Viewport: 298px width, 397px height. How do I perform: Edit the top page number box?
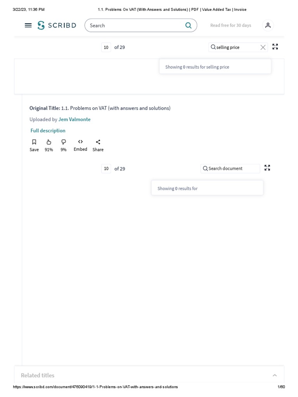106,47
